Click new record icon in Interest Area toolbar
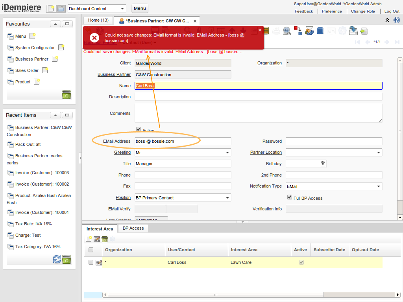The width and height of the screenshot is (403, 302). coord(89,239)
